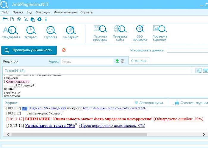Toggle the Автопрокрутка checkbox
The width and height of the screenshot is (208, 148).
coord(136,103)
